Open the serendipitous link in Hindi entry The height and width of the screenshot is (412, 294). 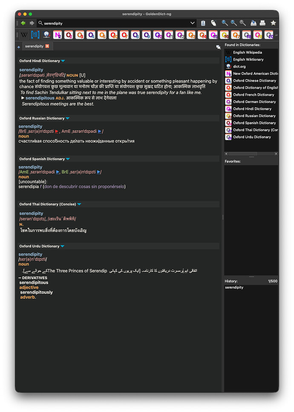(x=40, y=98)
